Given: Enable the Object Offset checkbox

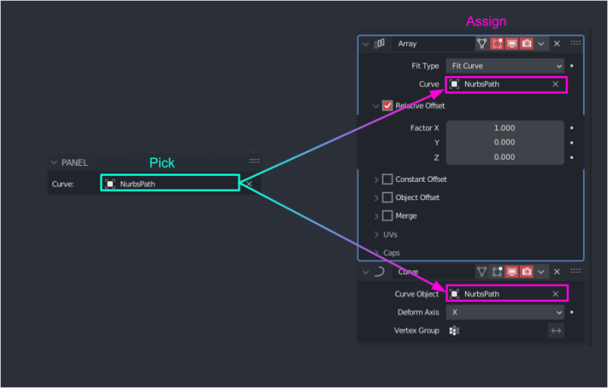Looking at the screenshot, I should [x=387, y=197].
